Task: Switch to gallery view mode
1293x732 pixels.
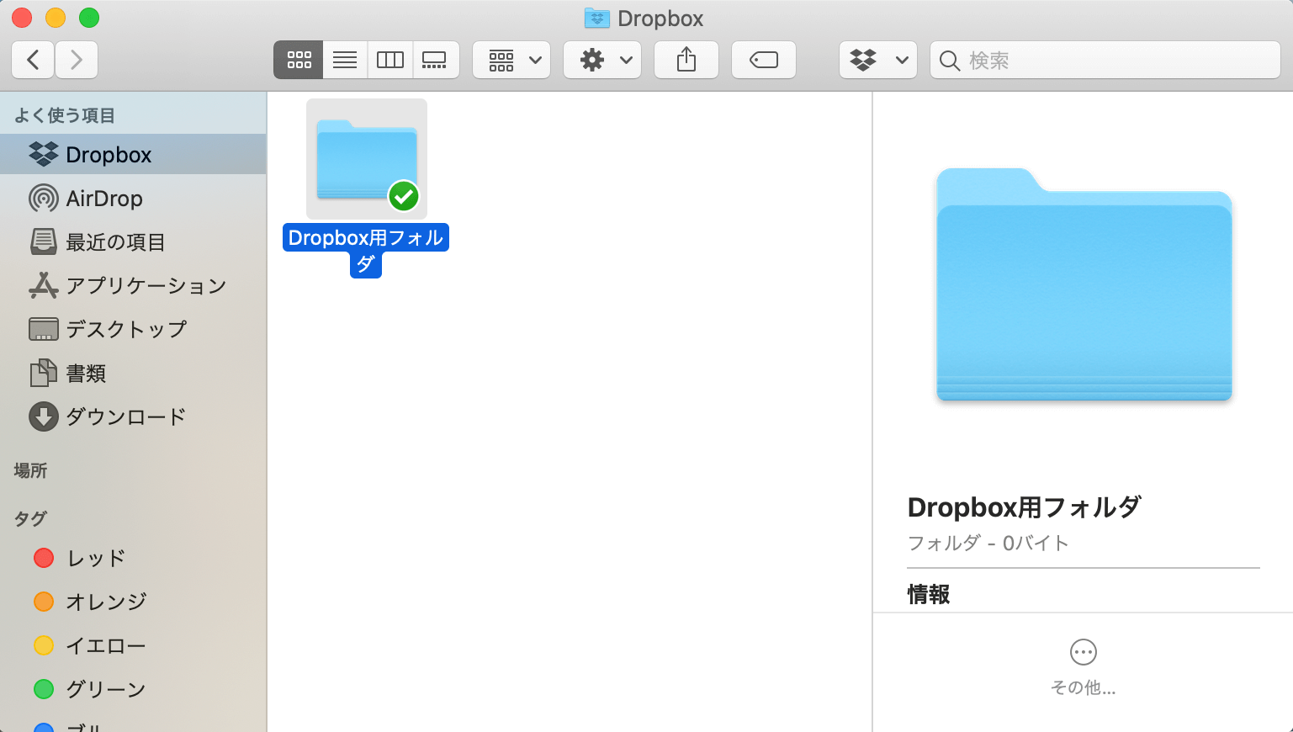Action: 435,60
